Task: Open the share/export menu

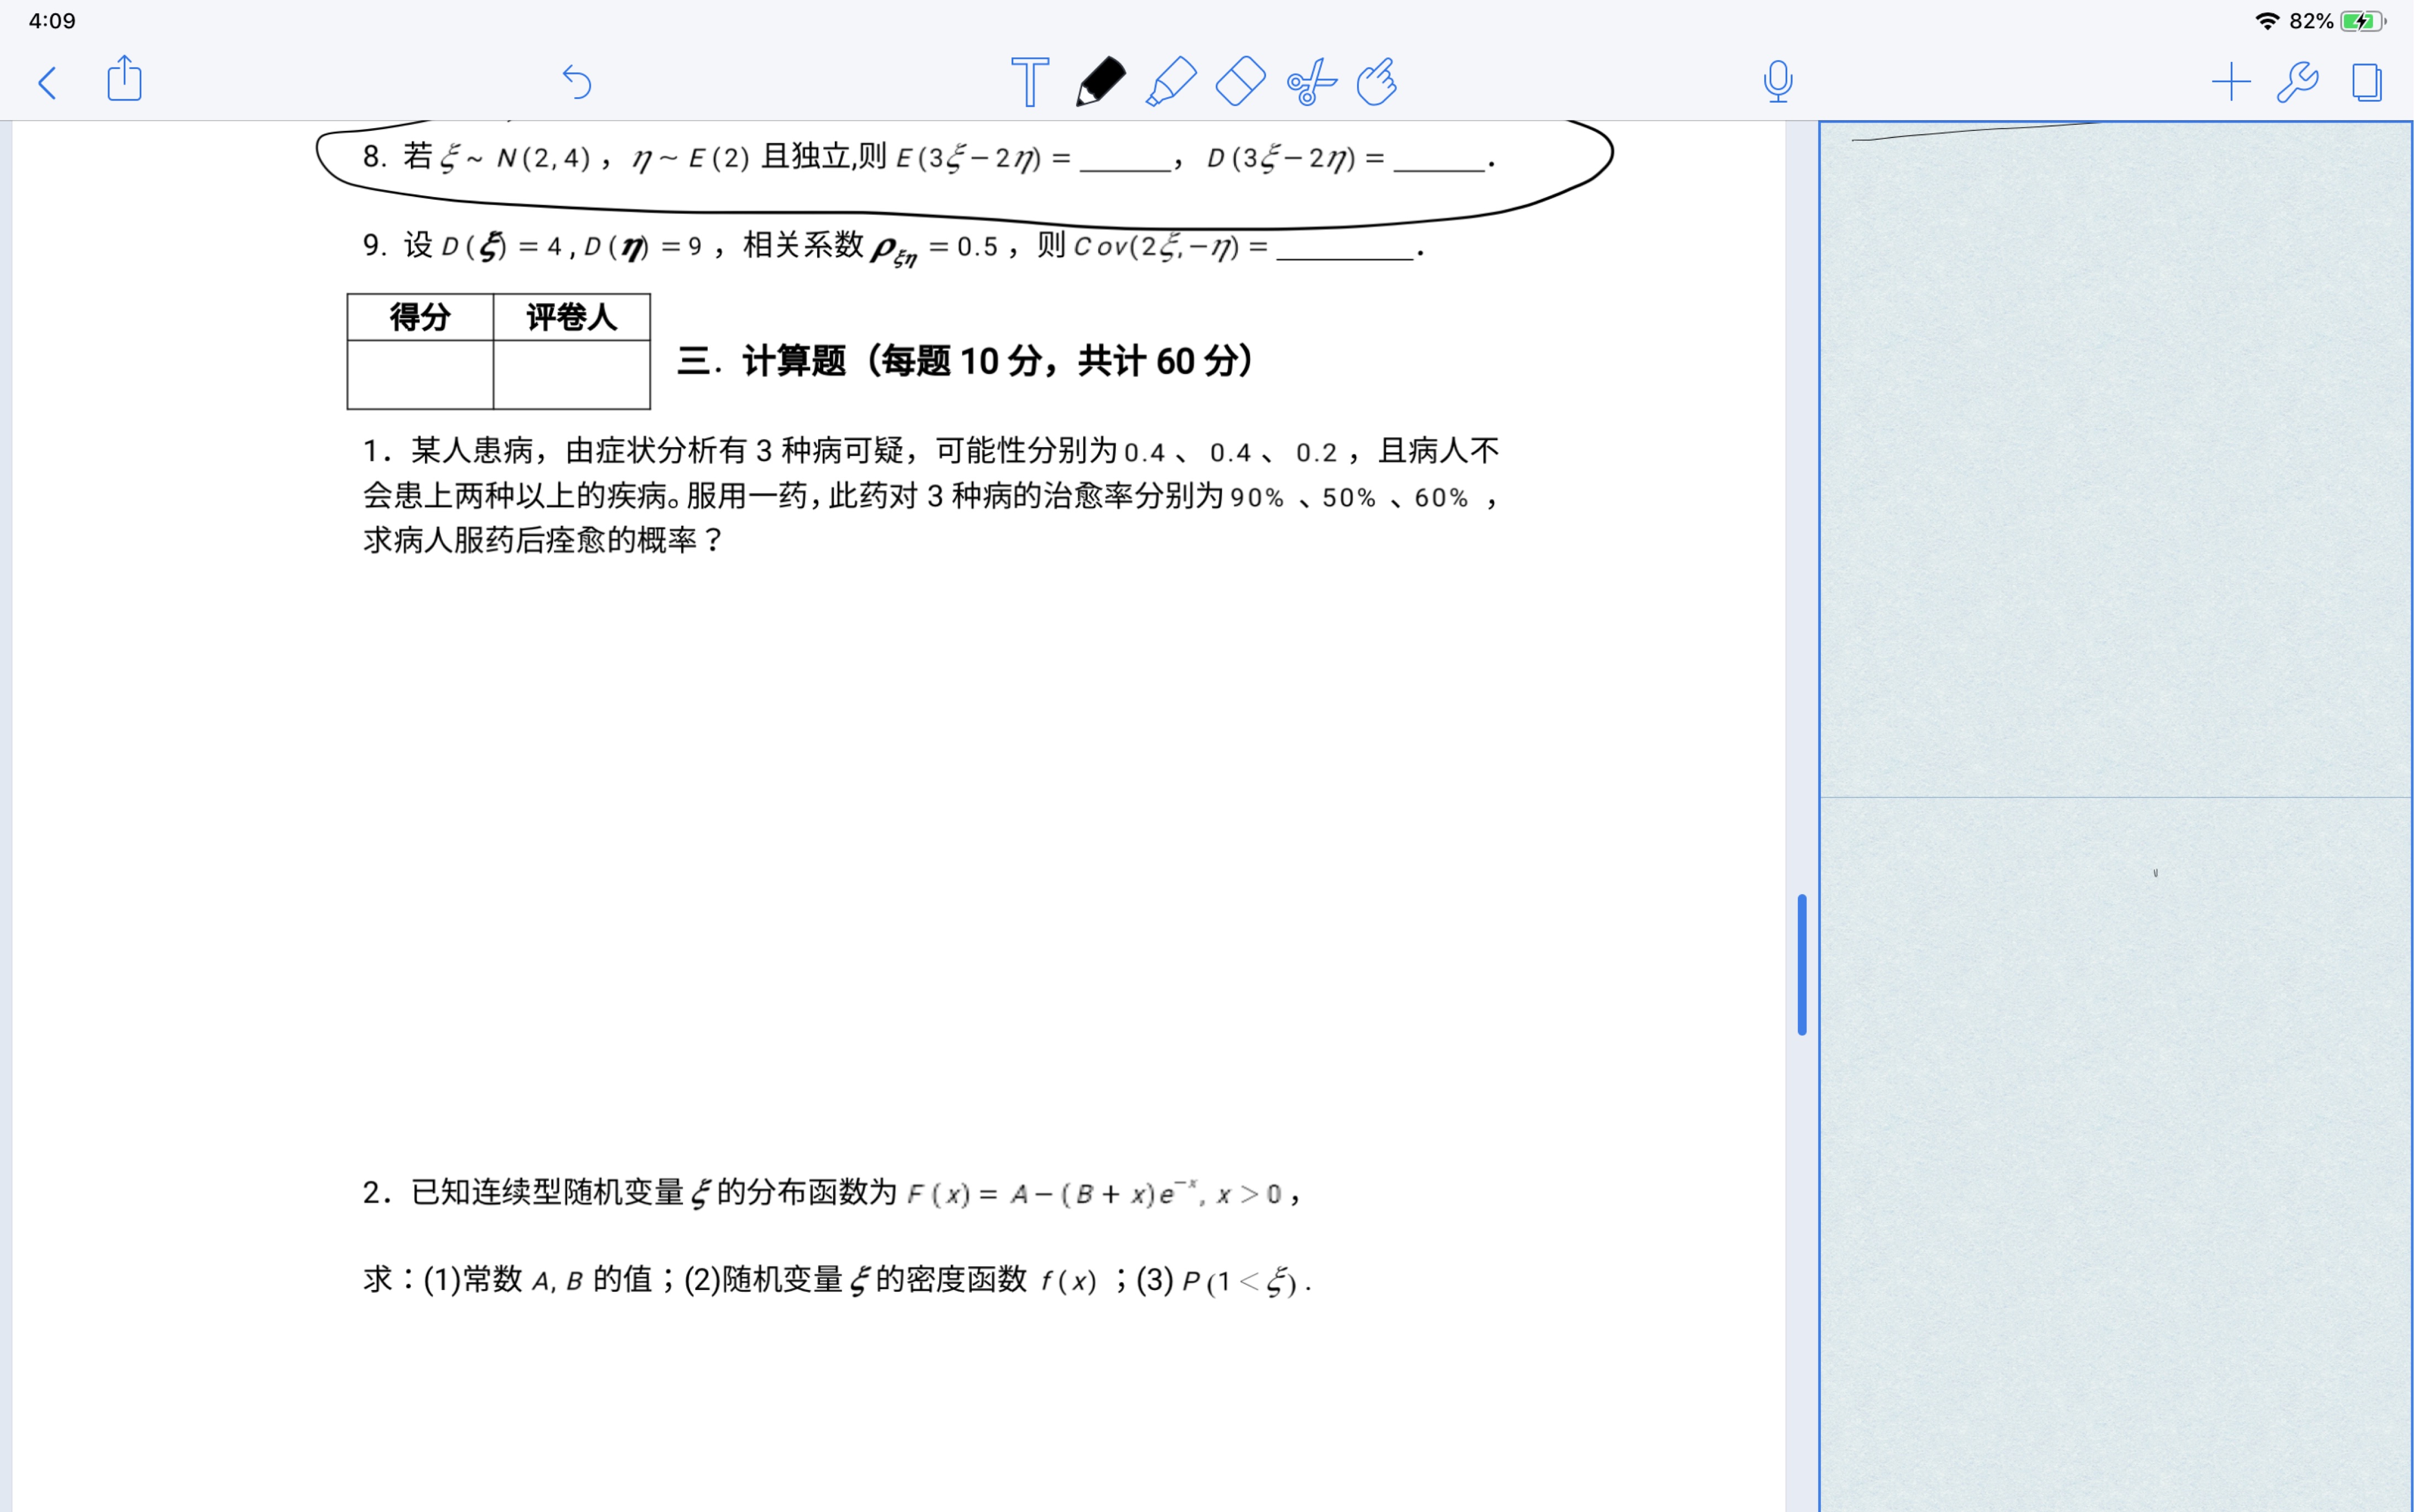Action: (124, 79)
